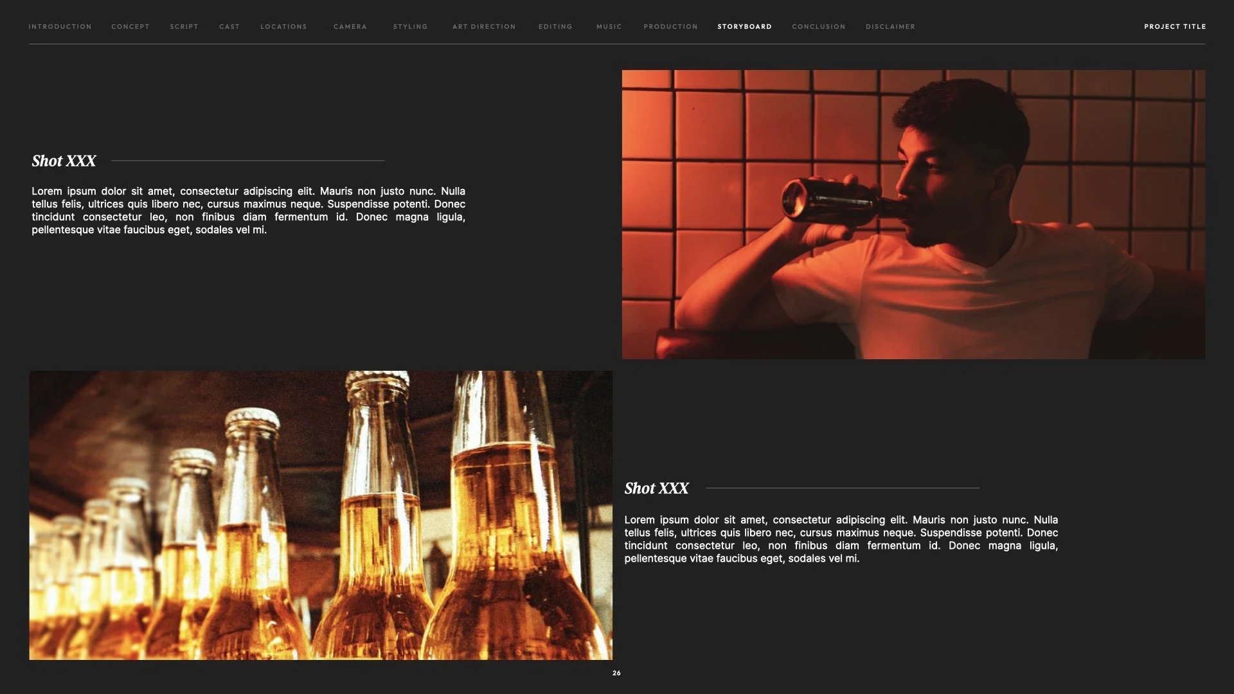
Task: Open the Disclaimer navigation link
Action: point(890,26)
